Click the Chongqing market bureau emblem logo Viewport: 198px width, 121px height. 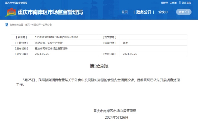11,12
